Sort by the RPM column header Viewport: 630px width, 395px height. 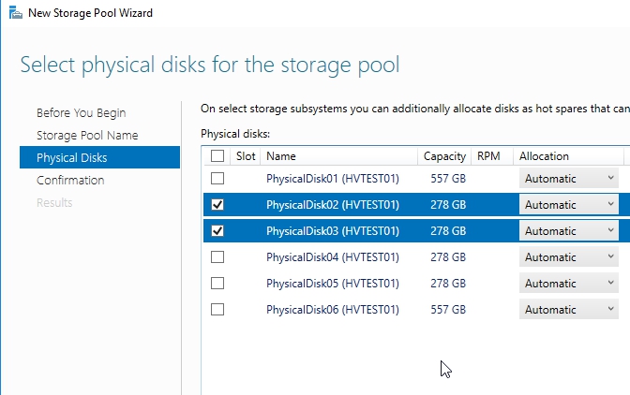click(492, 156)
